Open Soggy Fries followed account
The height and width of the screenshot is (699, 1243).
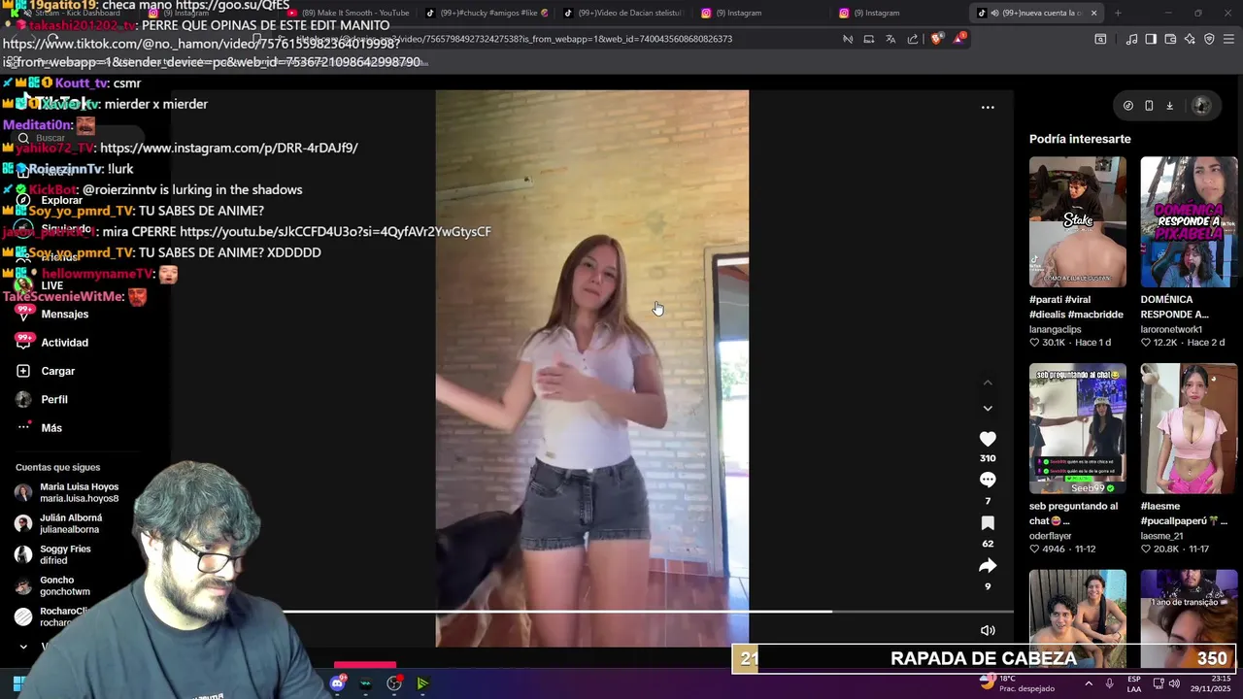[54, 554]
